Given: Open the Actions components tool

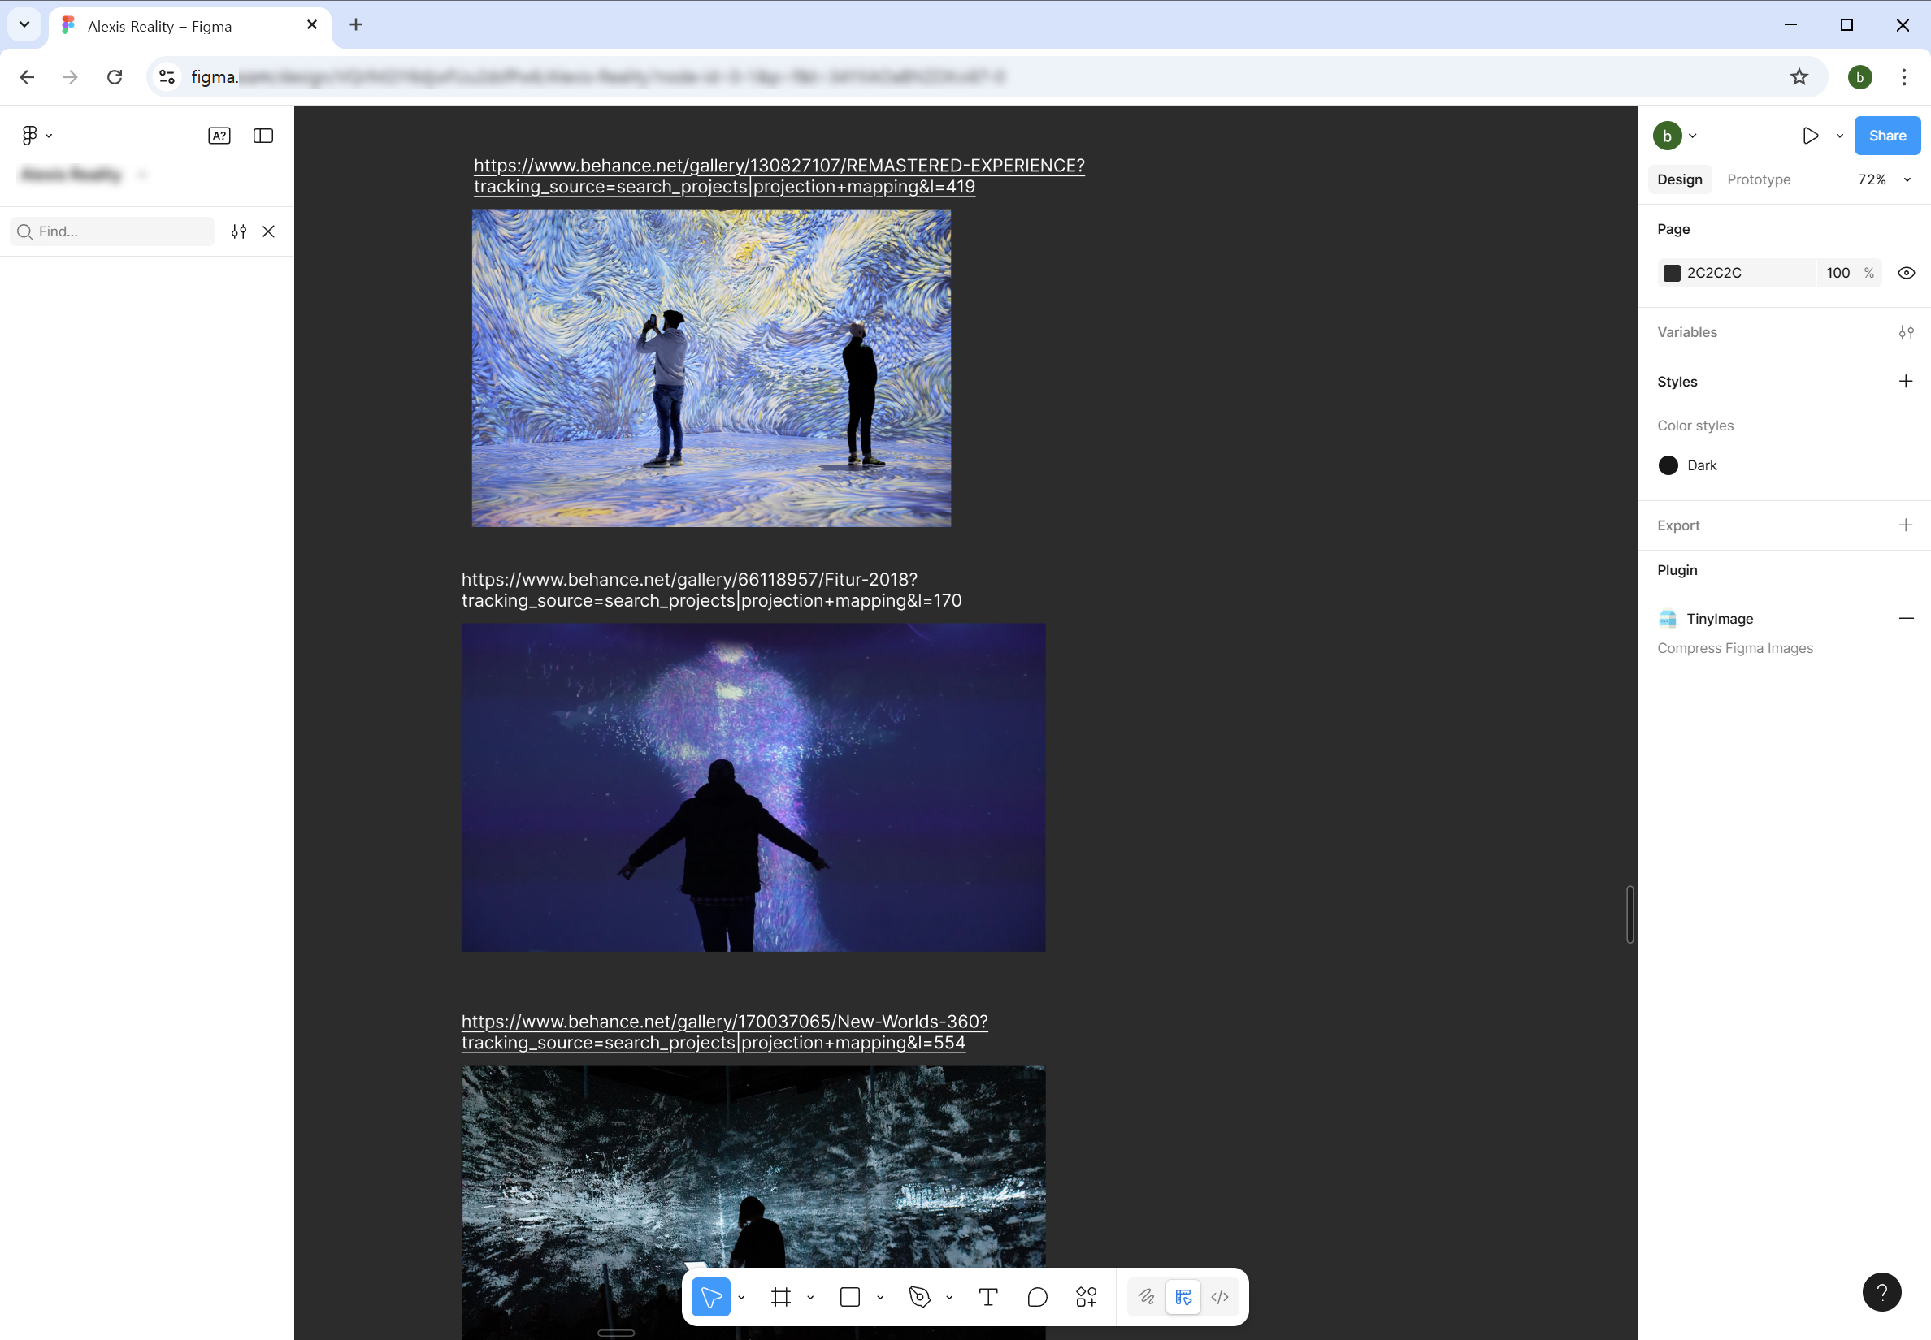Looking at the screenshot, I should click(1086, 1297).
